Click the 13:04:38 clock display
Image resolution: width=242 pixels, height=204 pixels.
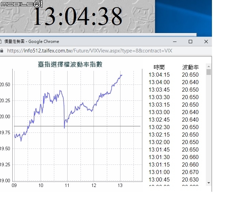[x=78, y=16]
